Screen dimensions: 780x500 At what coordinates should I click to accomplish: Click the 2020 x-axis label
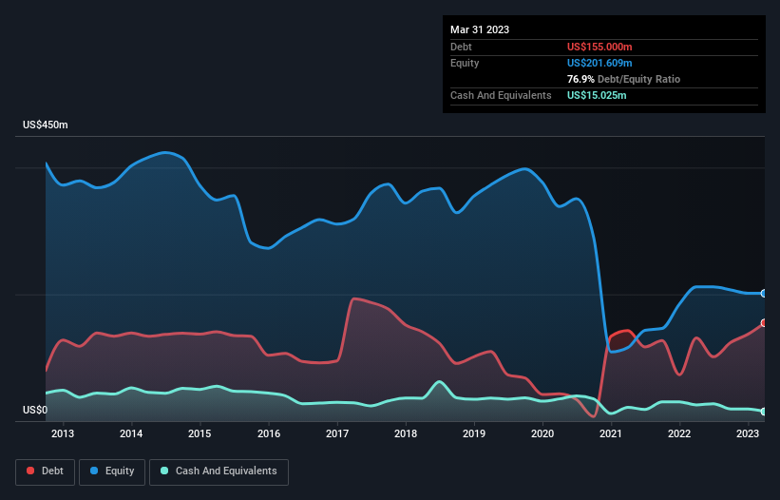point(542,433)
